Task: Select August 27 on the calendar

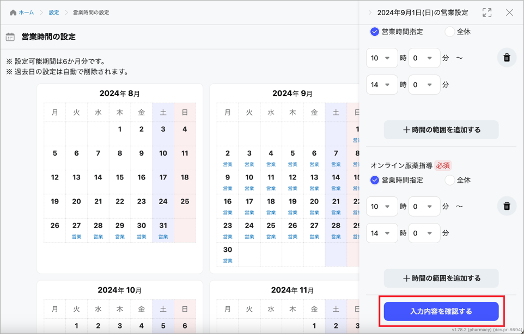Action: coord(76,228)
